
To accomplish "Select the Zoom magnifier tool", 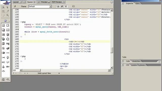I will (x=8, y=15).
